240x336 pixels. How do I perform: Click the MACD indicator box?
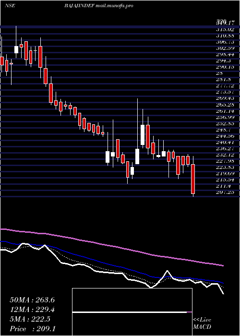coord(132,312)
